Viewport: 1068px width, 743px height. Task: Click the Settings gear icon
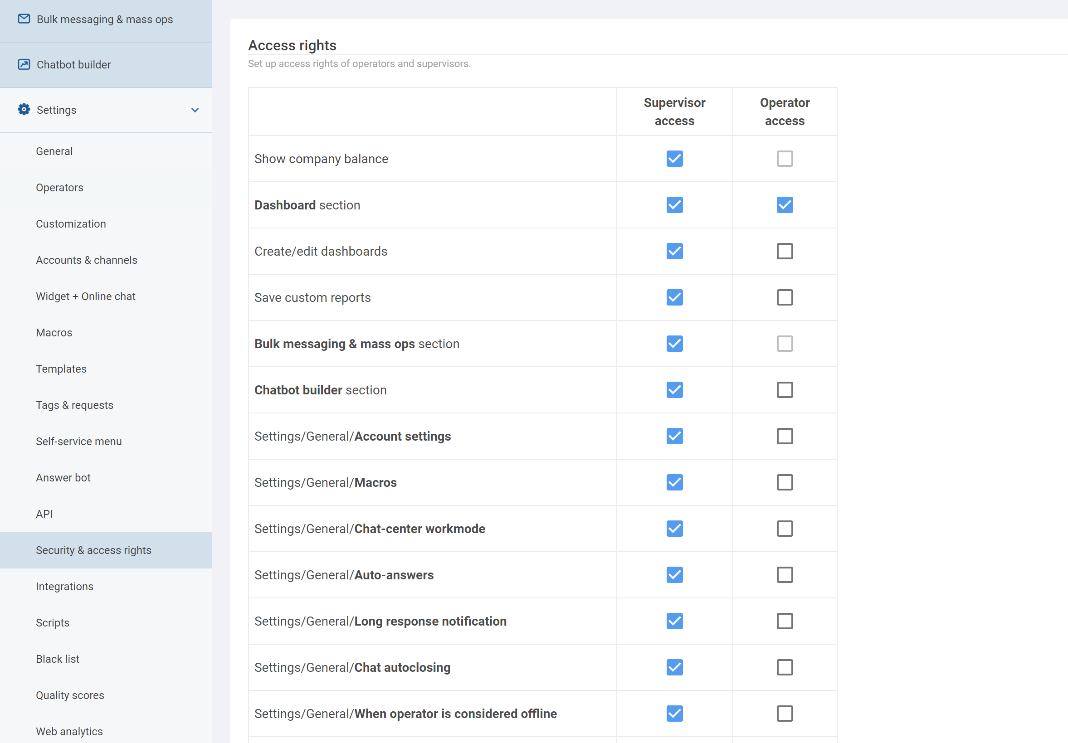click(24, 110)
